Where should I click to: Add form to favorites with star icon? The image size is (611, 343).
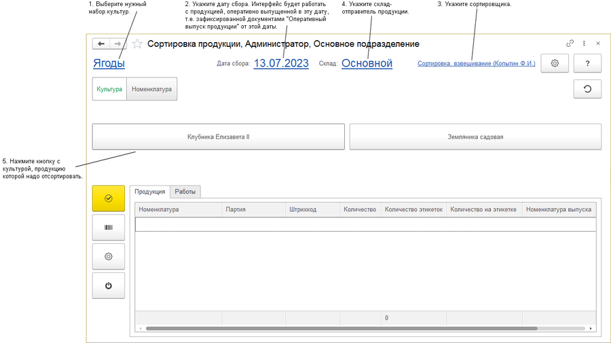click(x=137, y=43)
